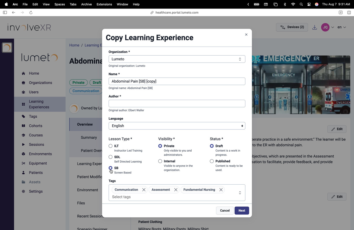Open the Organization Lumeto dropdown
Viewport: 354px width, 230px height.
click(x=177, y=59)
